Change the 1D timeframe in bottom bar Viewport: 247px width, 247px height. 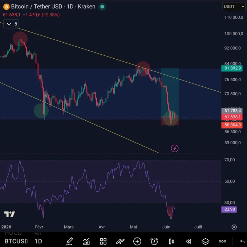38,241
